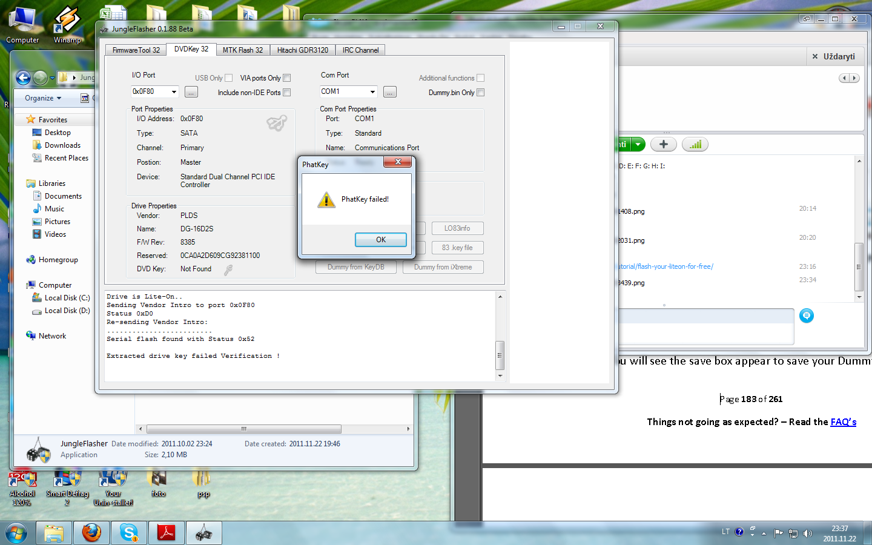The width and height of the screenshot is (872, 545).
Task: Click the Dummy from KeyDB button
Action: point(356,267)
